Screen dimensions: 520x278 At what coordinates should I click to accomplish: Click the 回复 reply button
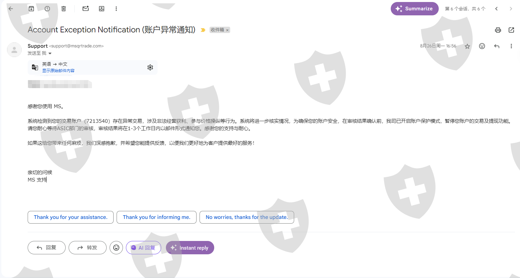(x=47, y=248)
